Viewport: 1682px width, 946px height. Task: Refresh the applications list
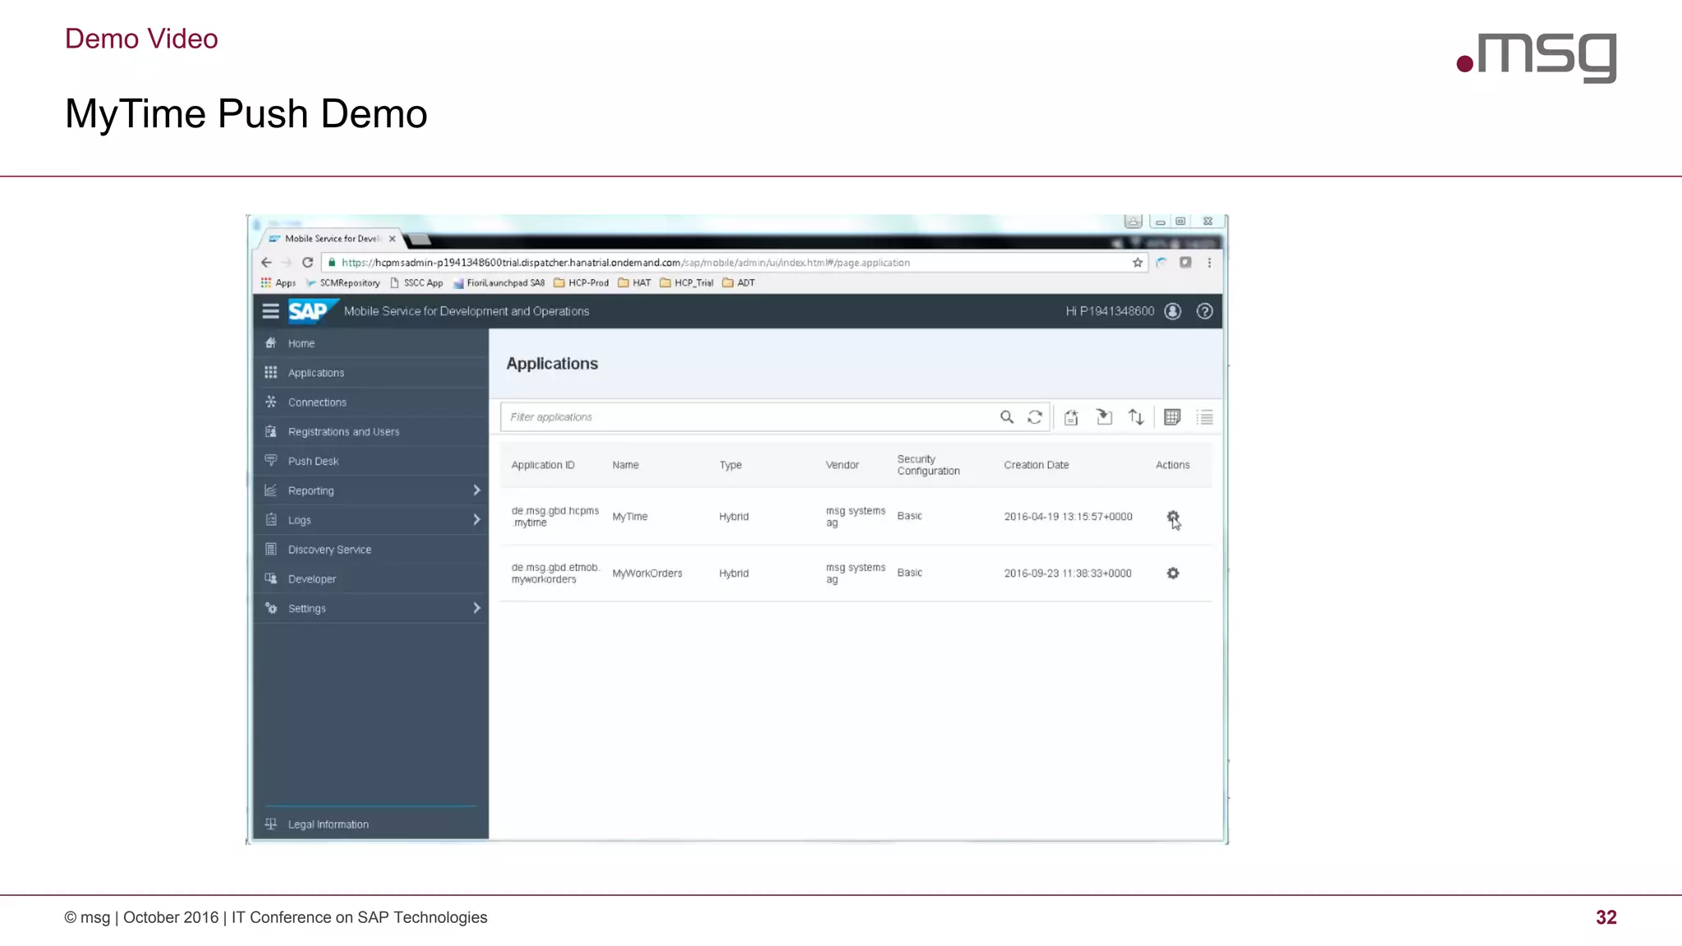pos(1035,417)
